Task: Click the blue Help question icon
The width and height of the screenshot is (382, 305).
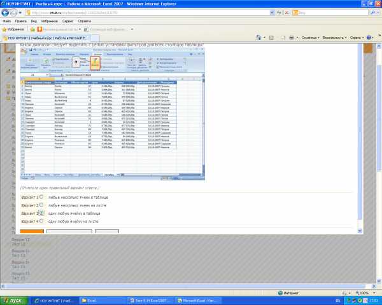Action: pyautogui.click(x=369, y=37)
